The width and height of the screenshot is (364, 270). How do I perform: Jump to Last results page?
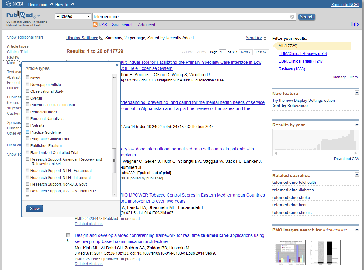coord(261,52)
